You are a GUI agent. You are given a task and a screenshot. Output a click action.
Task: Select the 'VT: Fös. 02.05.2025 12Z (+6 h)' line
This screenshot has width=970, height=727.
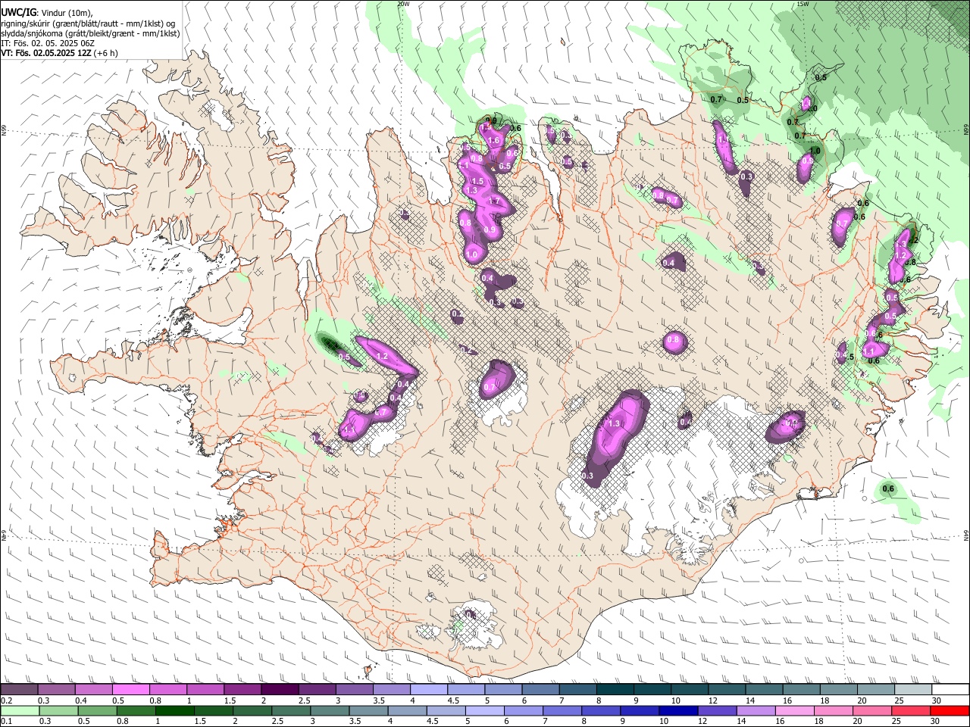pos(59,53)
